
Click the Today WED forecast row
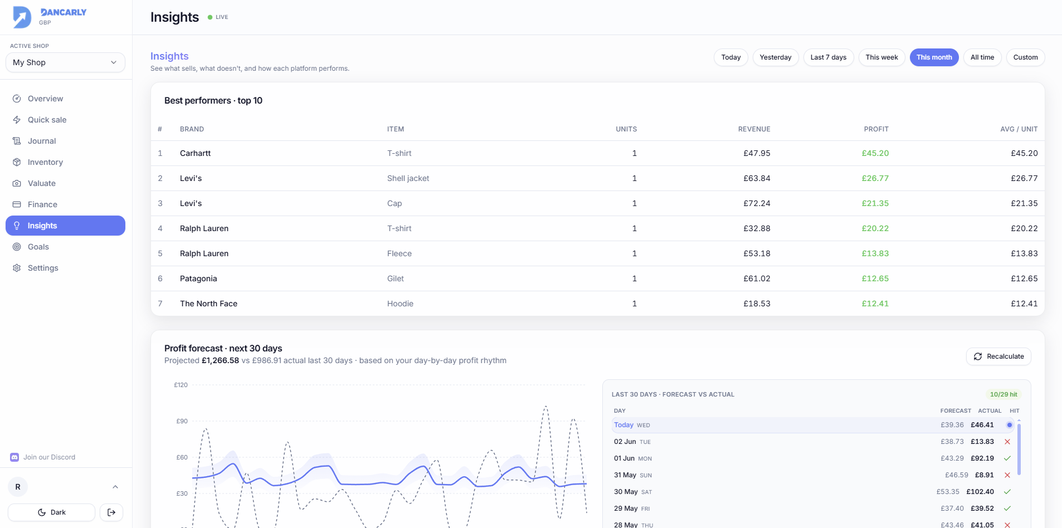click(813, 425)
